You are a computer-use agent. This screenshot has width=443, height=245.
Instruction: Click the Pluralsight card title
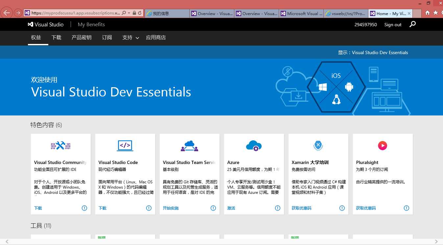tap(367, 162)
